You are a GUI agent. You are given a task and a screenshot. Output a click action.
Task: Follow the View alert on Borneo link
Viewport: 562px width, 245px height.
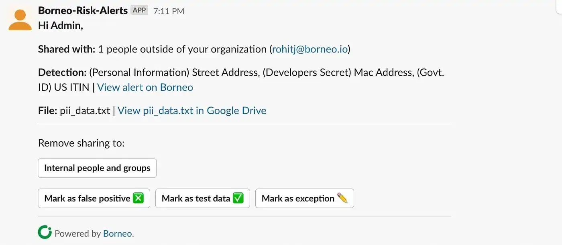(145, 87)
